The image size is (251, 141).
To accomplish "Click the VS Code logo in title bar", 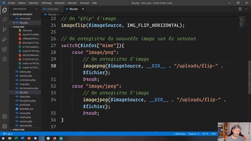I will click(3, 3).
